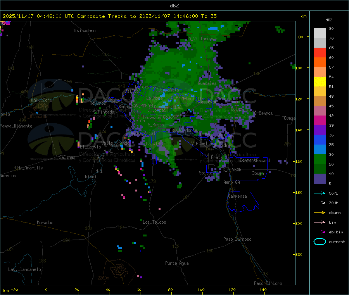Click the 'S_Rosas' map label

click(156, 125)
